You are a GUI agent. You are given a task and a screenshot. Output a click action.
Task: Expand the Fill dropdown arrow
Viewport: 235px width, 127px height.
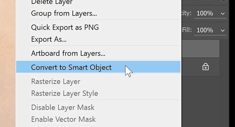tap(222, 30)
